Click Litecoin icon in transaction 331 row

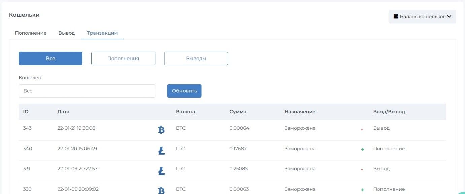tap(161, 171)
